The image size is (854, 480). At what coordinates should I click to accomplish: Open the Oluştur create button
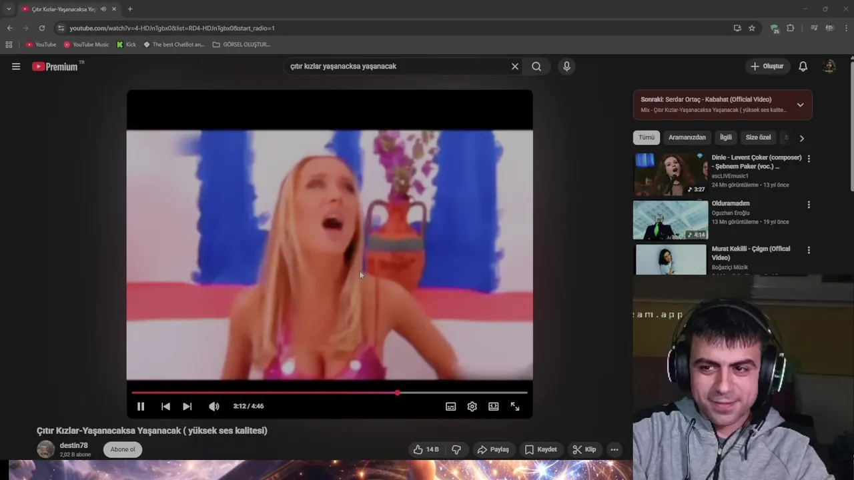tap(767, 66)
